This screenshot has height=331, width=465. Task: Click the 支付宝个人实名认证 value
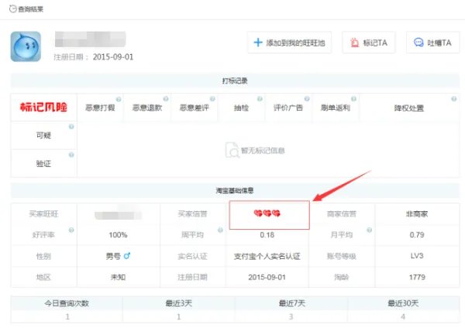[x=267, y=256]
